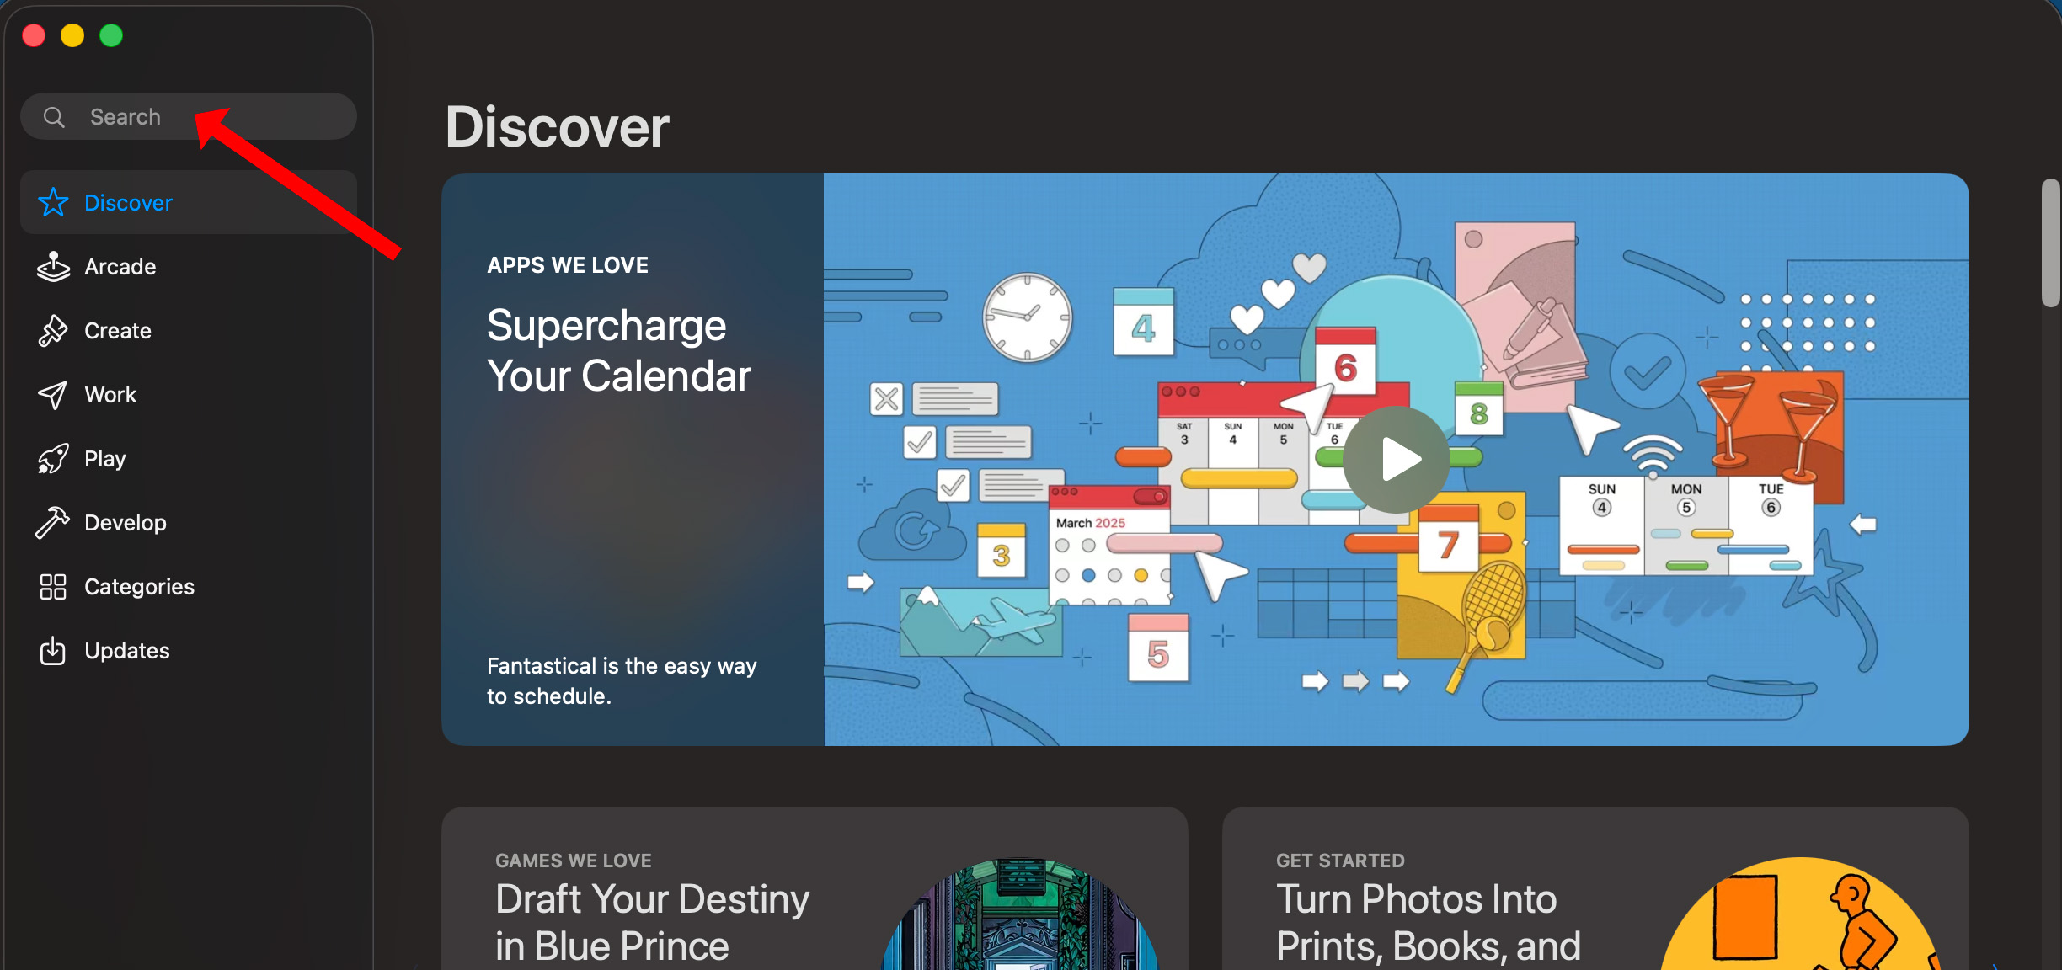The image size is (2062, 970).
Task: Select the Develop hammer icon
Action: pyautogui.click(x=53, y=522)
